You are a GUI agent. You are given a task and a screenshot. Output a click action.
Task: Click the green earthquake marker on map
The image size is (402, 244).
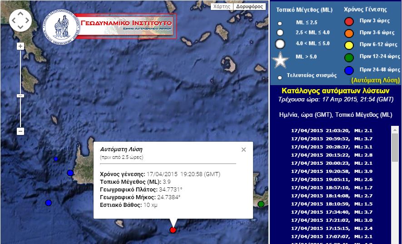click(x=261, y=204)
